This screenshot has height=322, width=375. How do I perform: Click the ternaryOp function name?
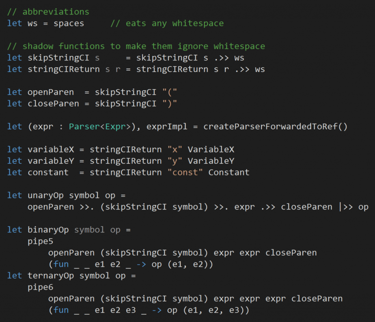(51, 276)
